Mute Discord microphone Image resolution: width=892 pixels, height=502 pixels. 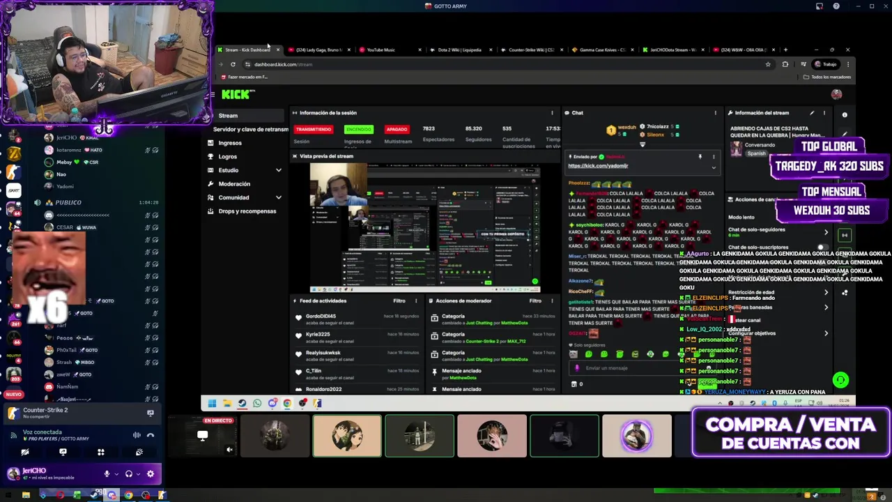107,474
